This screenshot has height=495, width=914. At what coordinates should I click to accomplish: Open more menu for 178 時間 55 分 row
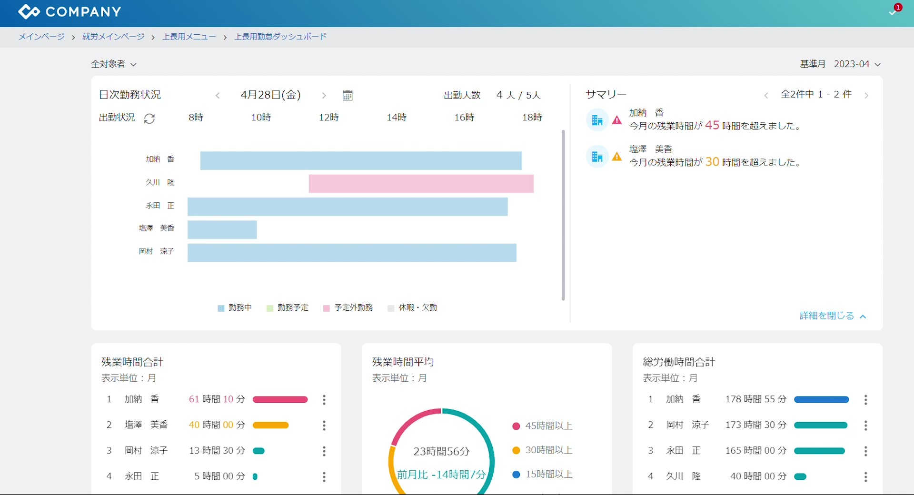coord(866,400)
